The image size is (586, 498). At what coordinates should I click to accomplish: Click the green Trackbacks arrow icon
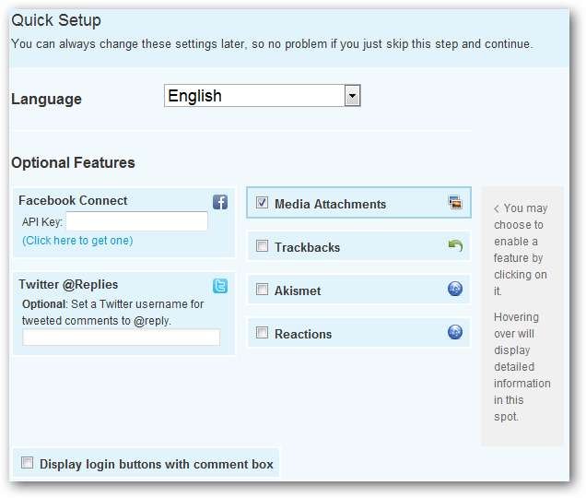[x=455, y=246]
